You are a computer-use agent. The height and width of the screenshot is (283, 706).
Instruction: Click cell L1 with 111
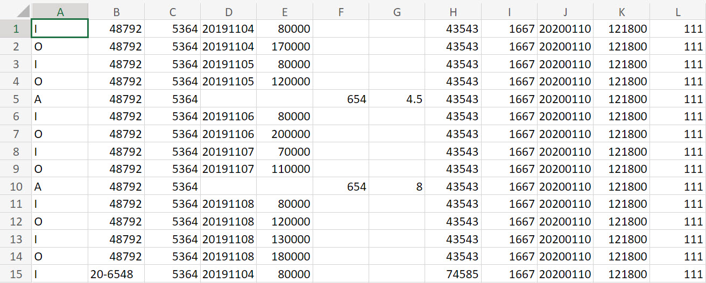[678, 29]
